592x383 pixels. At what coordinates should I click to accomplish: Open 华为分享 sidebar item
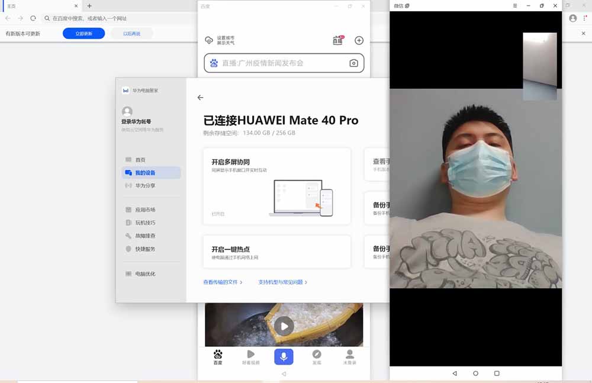[x=151, y=185]
